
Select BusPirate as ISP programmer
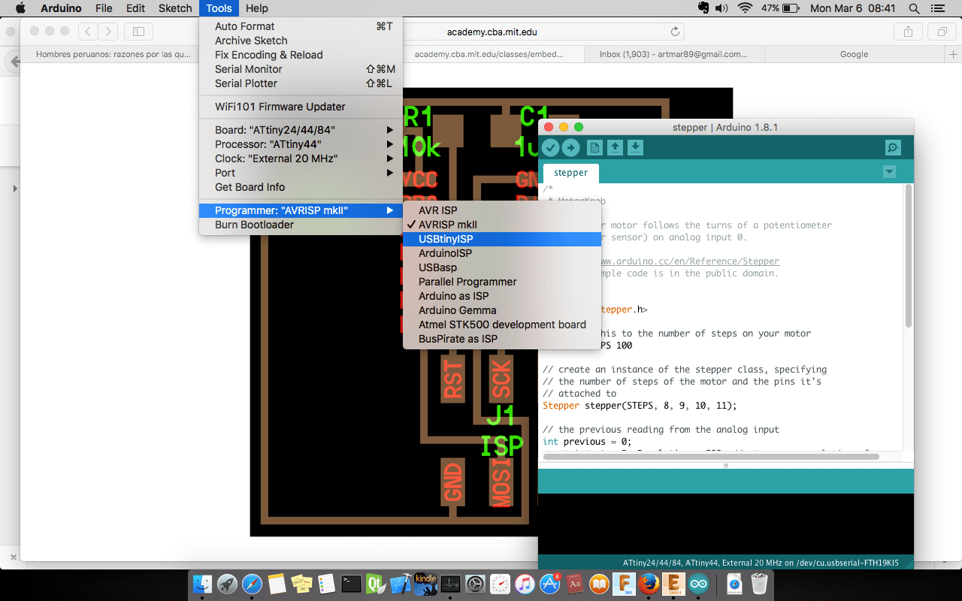[x=502, y=339]
